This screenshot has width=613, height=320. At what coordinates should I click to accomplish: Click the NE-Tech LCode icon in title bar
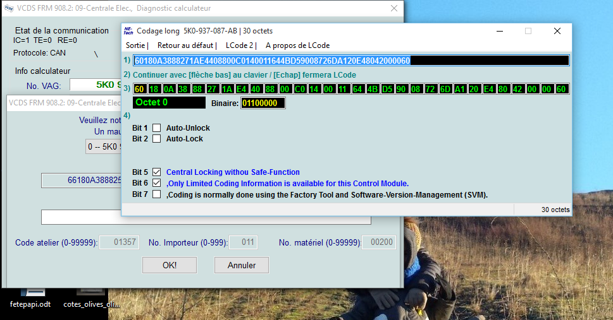(128, 30)
